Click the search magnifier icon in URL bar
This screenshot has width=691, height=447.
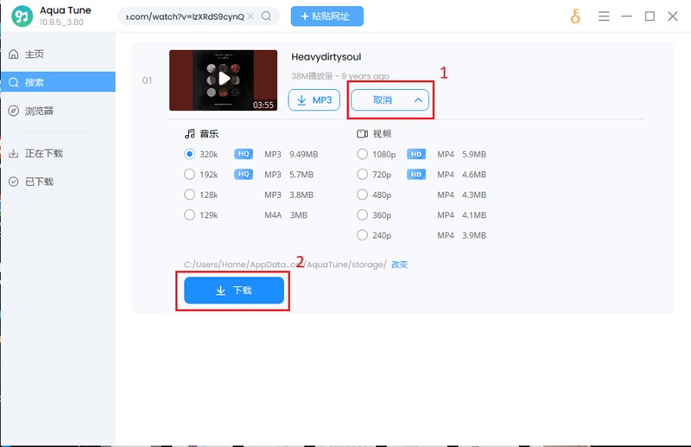tap(266, 16)
